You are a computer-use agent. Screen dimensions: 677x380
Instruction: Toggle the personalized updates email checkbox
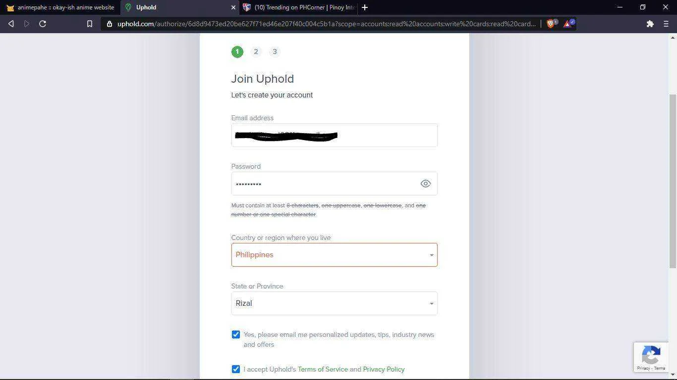(236, 335)
